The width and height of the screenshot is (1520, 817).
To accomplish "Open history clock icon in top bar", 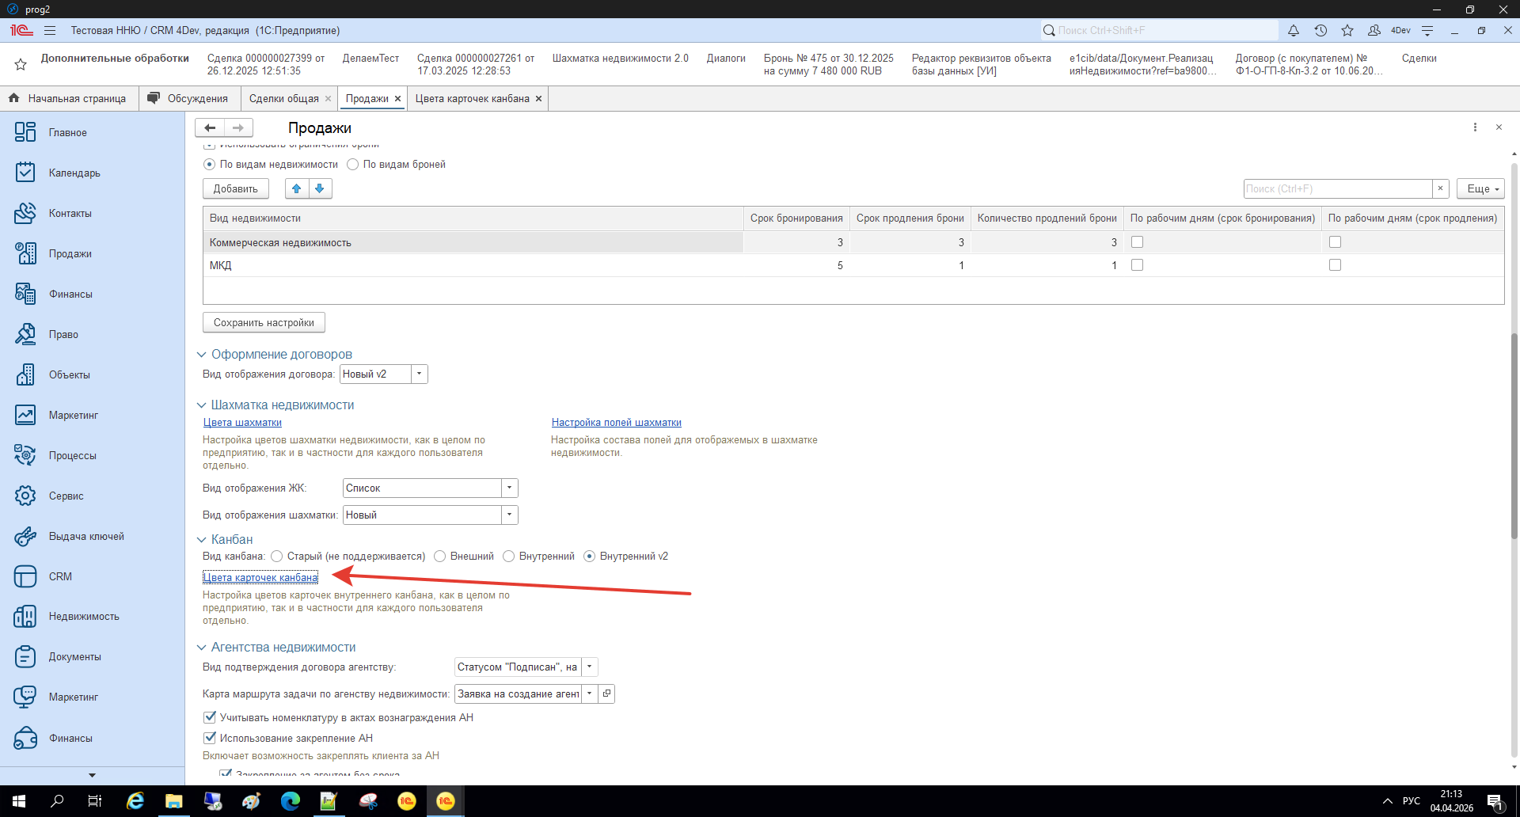I will coord(1320,30).
